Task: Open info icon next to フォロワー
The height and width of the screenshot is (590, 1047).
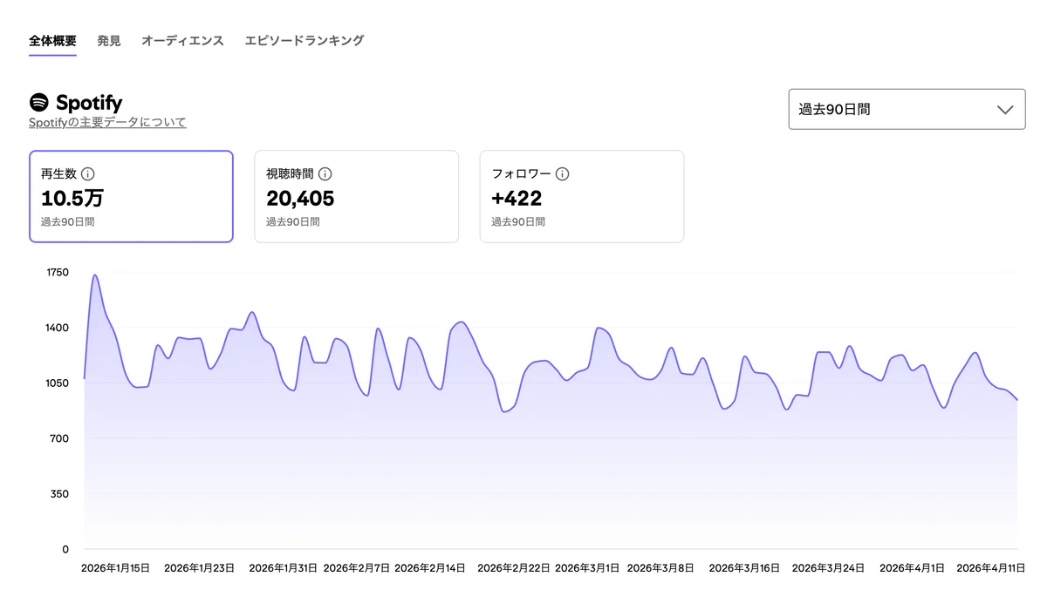Action: click(563, 174)
